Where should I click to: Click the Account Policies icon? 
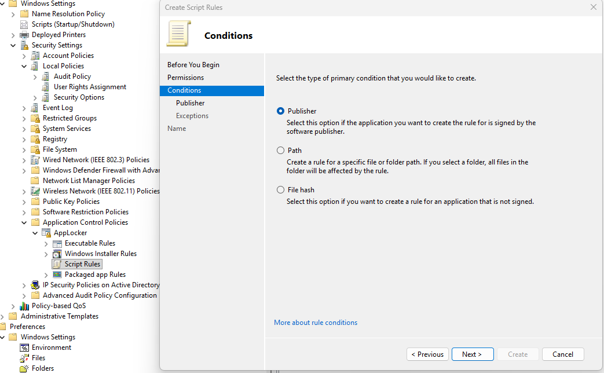pyautogui.click(x=35, y=56)
